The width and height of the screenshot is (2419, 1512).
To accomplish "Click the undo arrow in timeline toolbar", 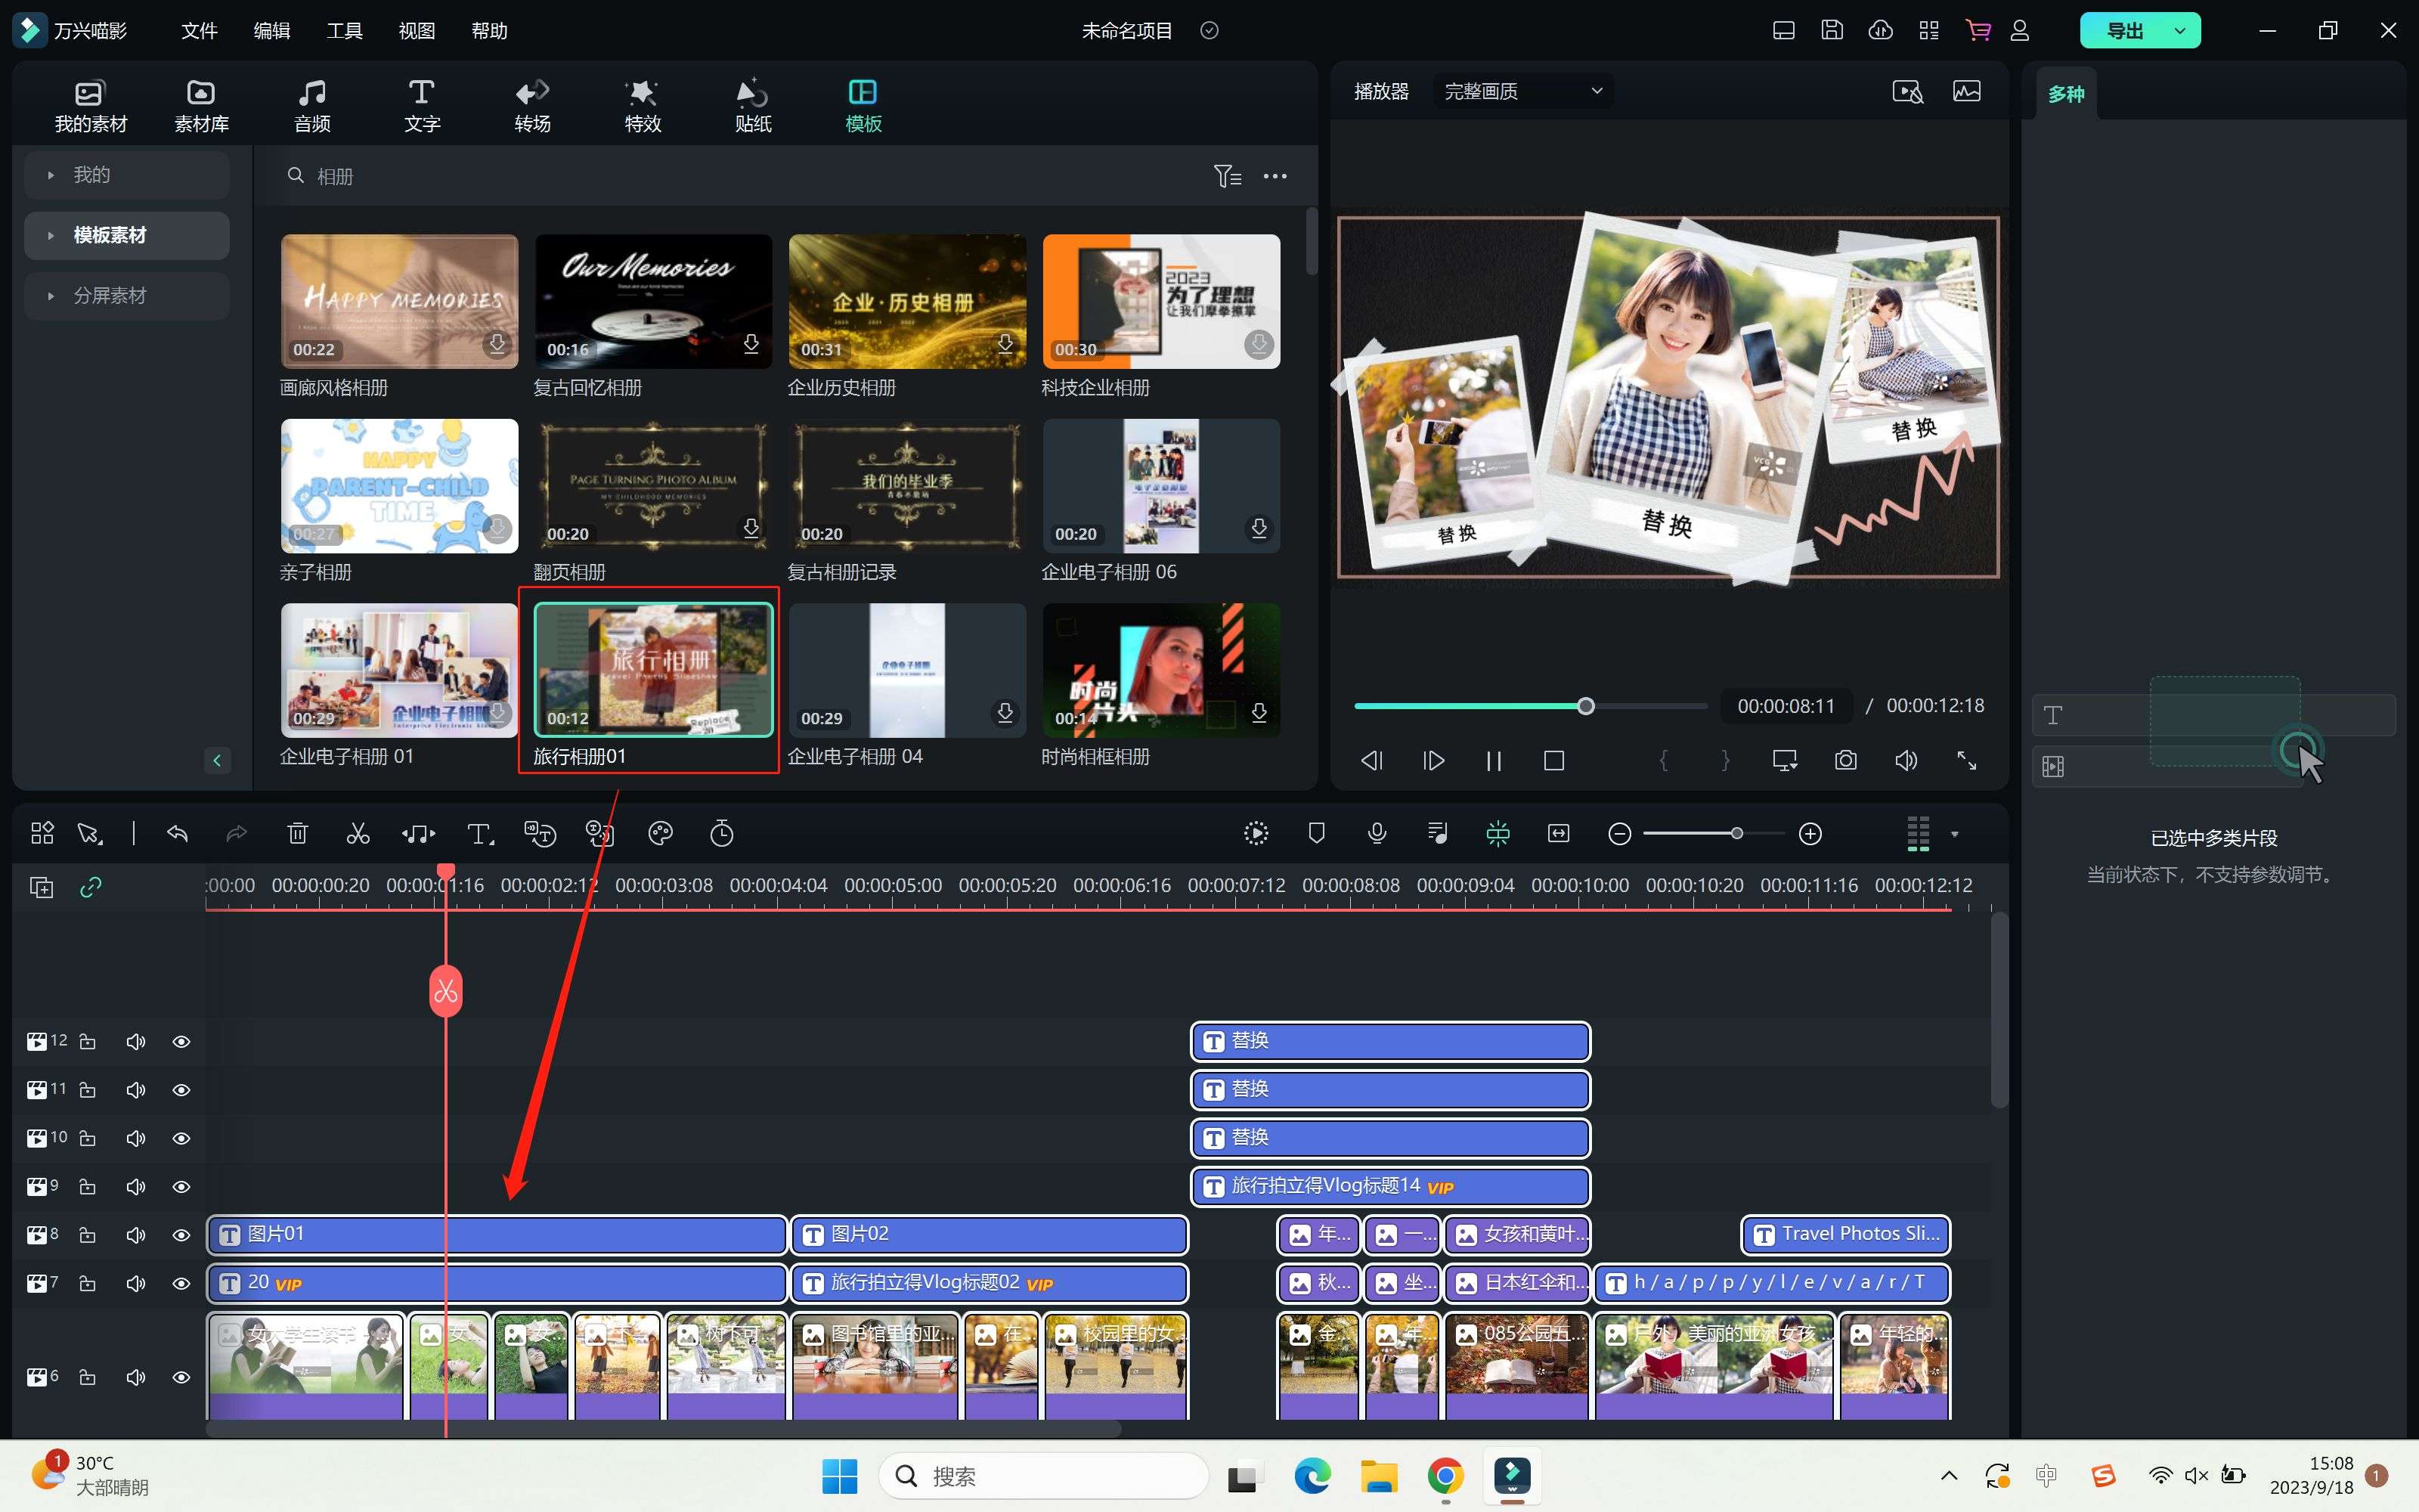I will pyautogui.click(x=177, y=833).
